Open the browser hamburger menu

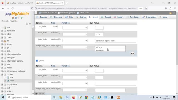coord(175,8)
